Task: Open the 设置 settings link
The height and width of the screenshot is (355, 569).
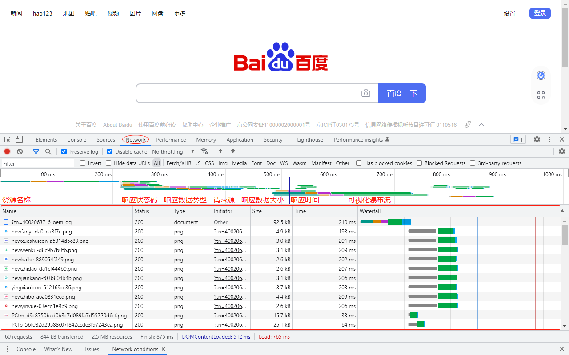Action: pos(509,13)
